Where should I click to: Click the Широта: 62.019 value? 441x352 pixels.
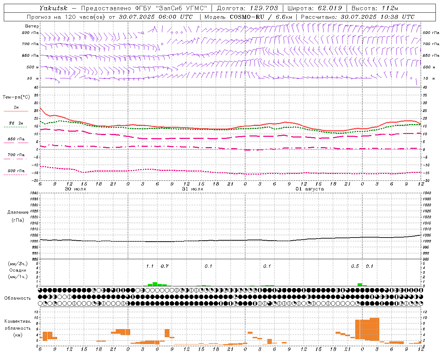315,8
